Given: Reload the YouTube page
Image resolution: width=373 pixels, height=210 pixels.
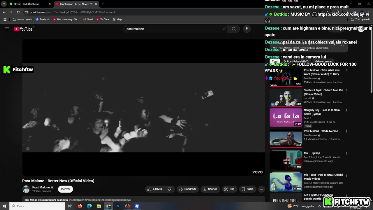Looking at the screenshot, I should coord(18,12).
